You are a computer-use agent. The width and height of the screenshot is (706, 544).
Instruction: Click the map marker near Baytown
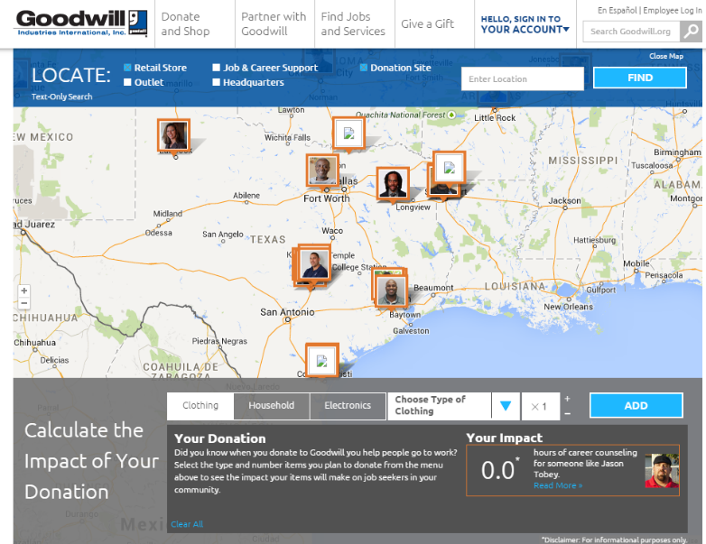(x=390, y=291)
